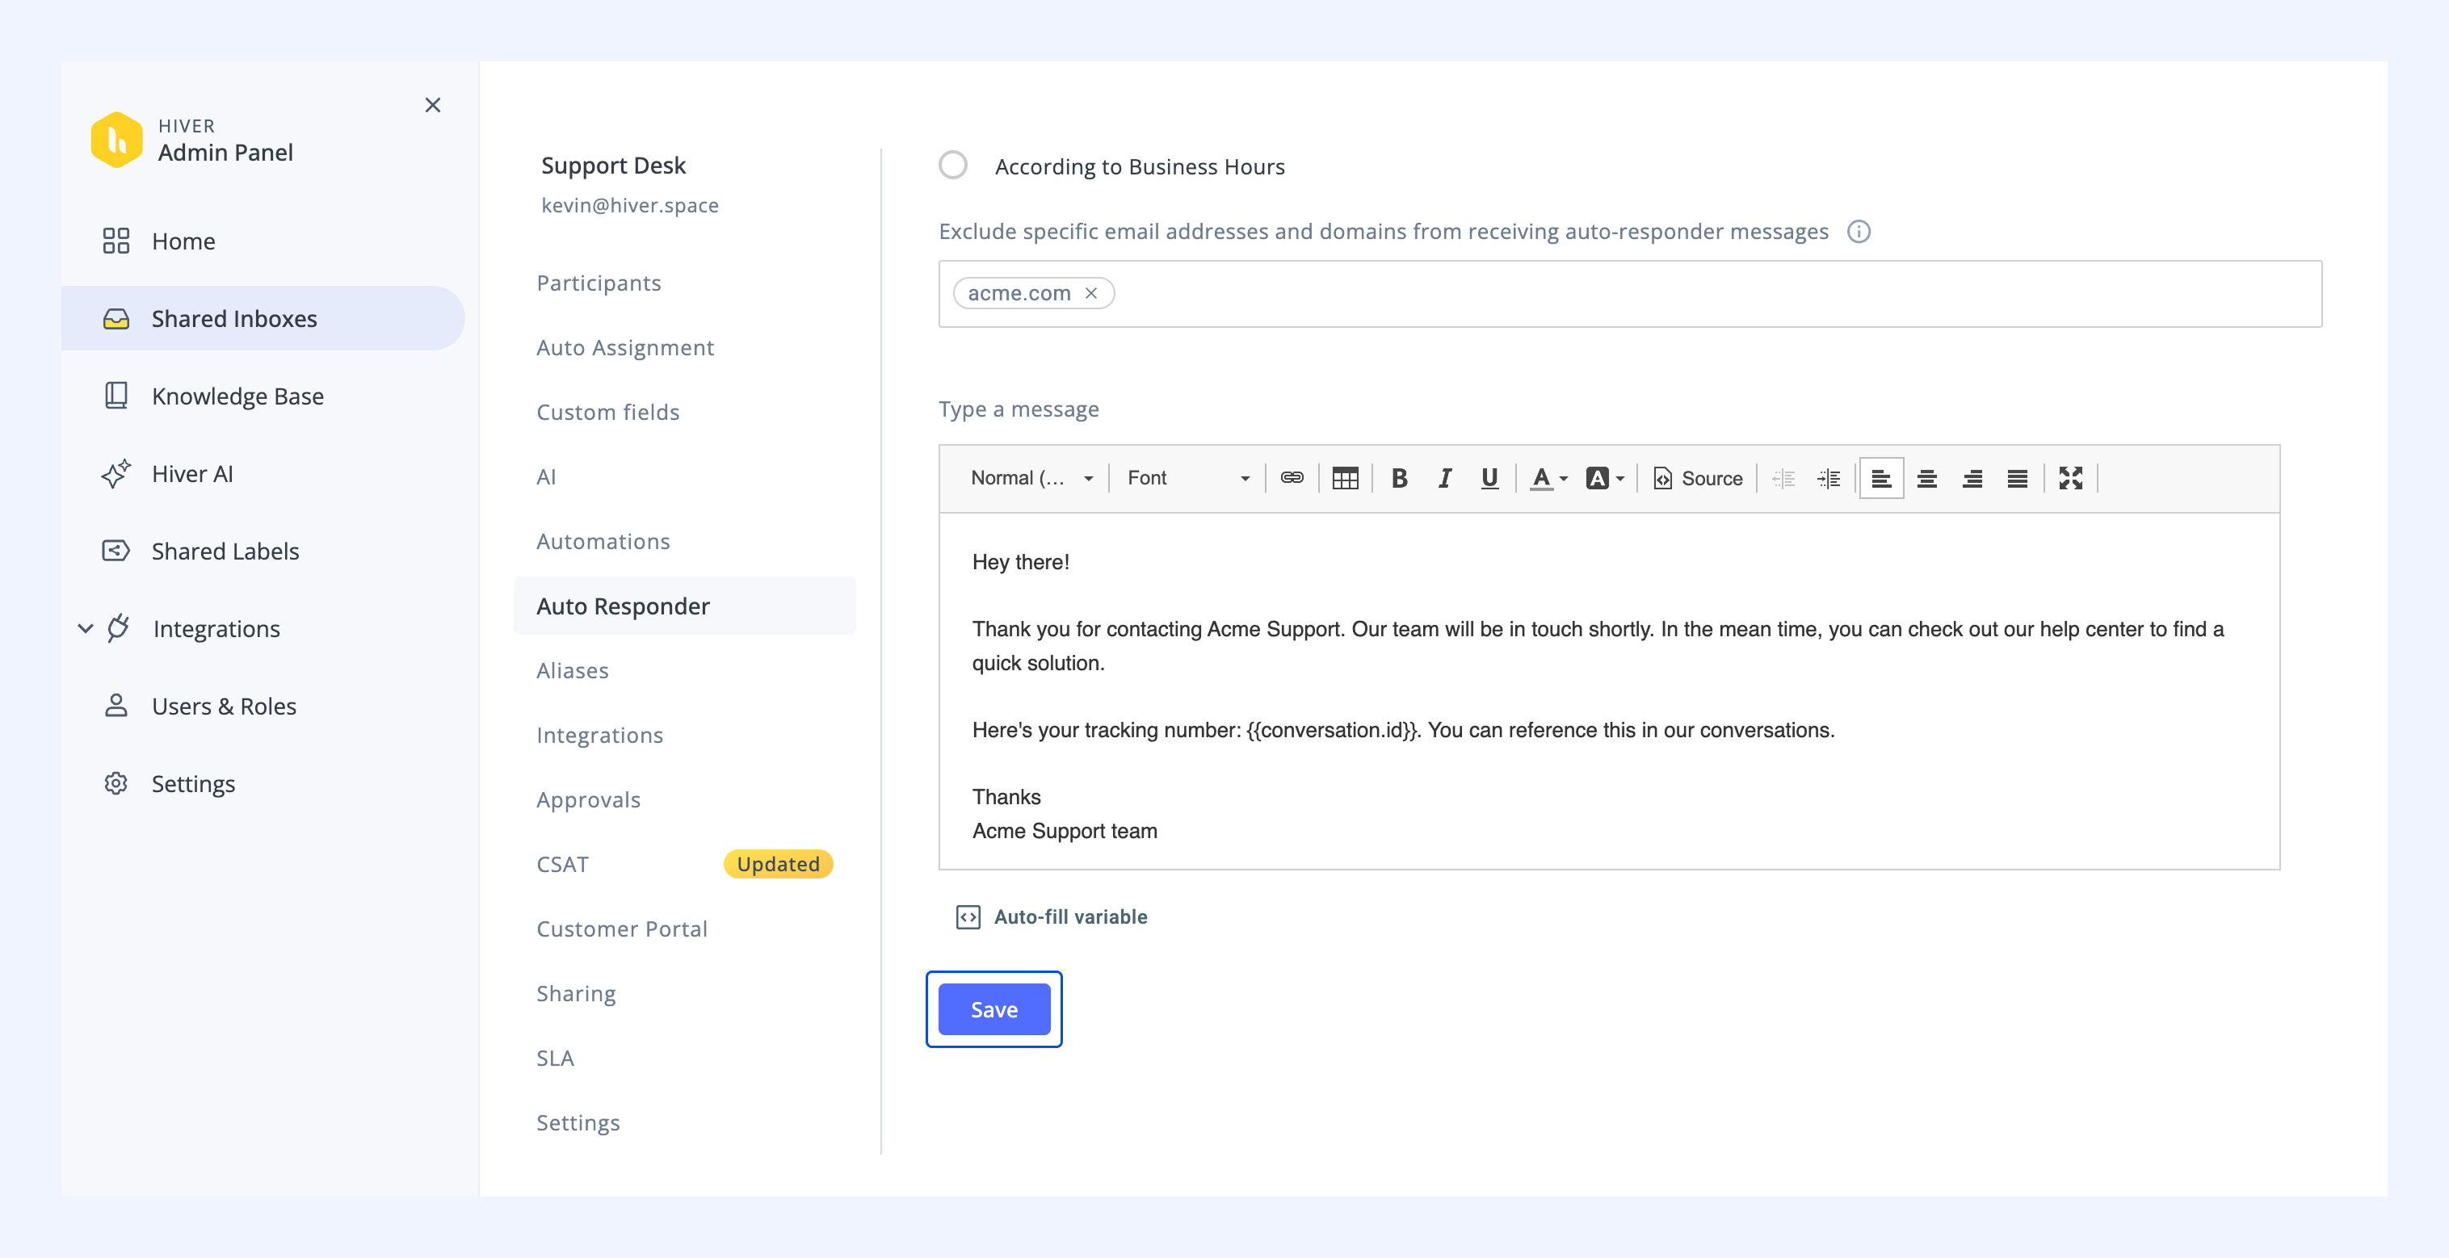Image resolution: width=2449 pixels, height=1258 pixels.
Task: Maximize the message editor
Action: [2071, 478]
